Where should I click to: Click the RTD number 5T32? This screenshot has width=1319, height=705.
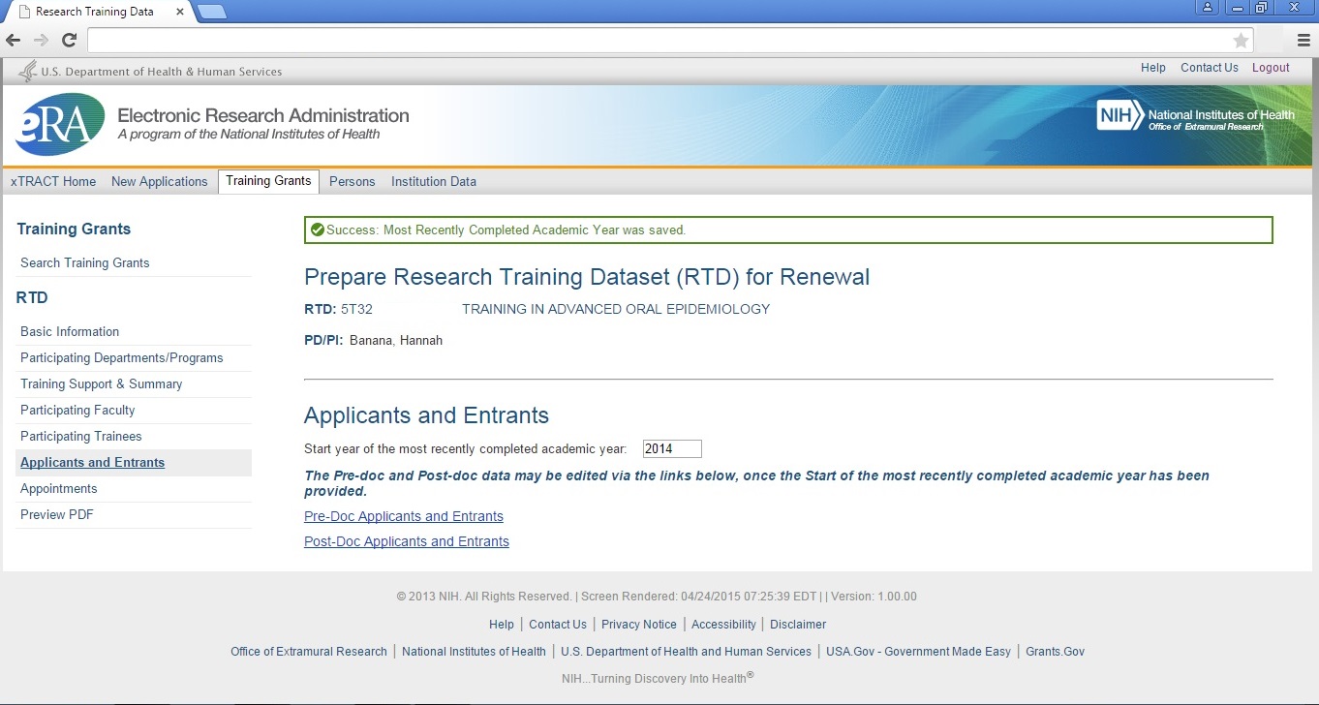(x=356, y=310)
